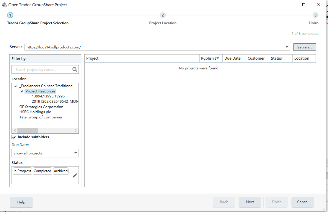Go to step 3 Finish
Image resolution: width=328 pixels, height=212 pixels.
(x=315, y=15)
